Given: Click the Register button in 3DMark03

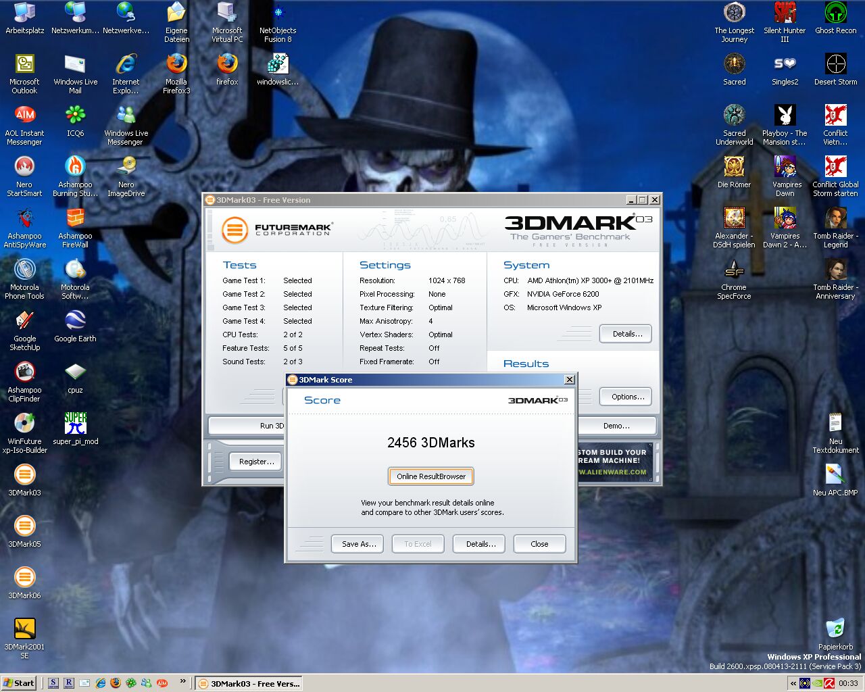Looking at the screenshot, I should point(257,462).
